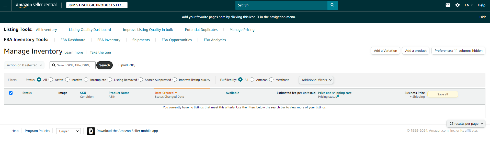
Task: Expand the Additional filters dropdown
Action: [x=316, y=80]
